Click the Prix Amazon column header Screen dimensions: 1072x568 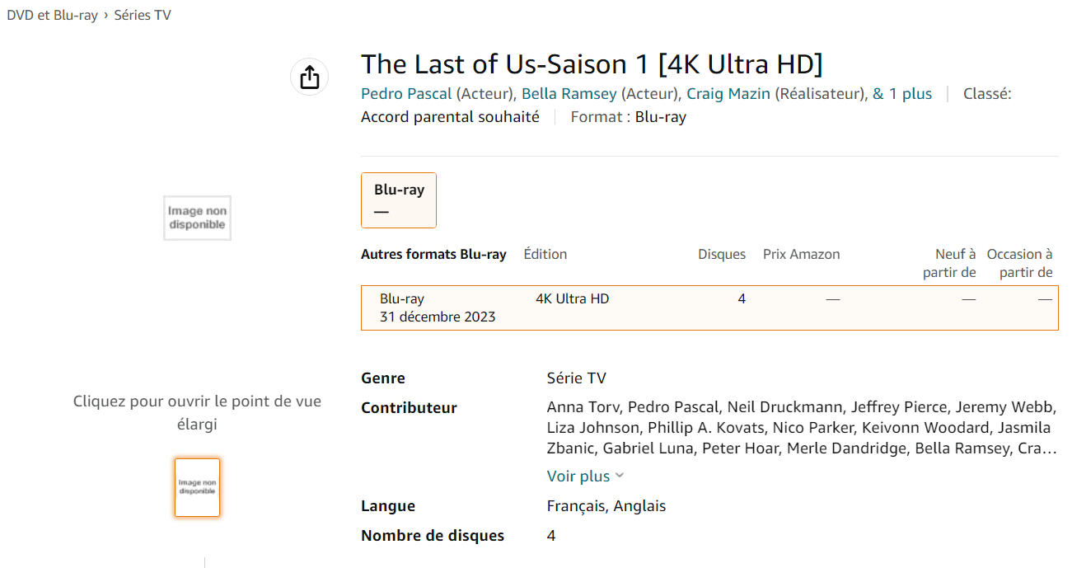801,254
